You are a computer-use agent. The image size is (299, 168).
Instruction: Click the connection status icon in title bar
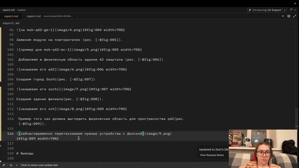tap(291, 10)
